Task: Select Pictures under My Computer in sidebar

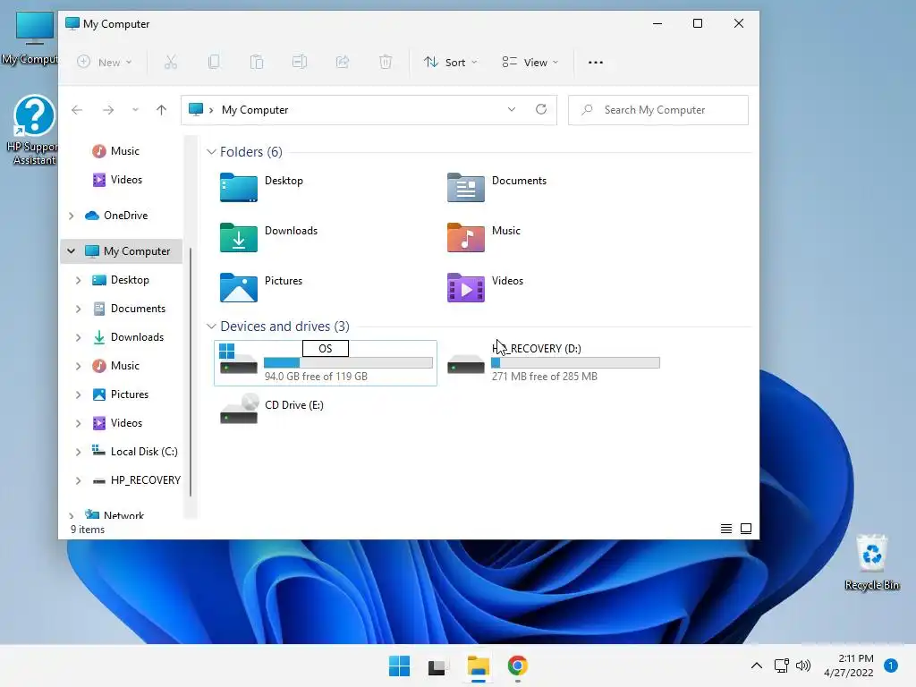Action: click(121, 394)
